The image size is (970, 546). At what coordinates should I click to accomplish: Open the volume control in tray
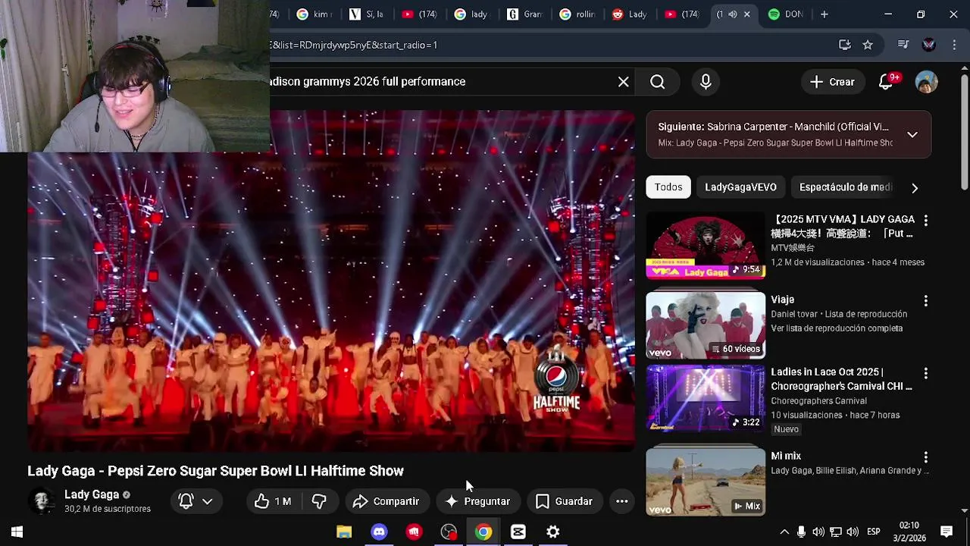tap(853, 532)
